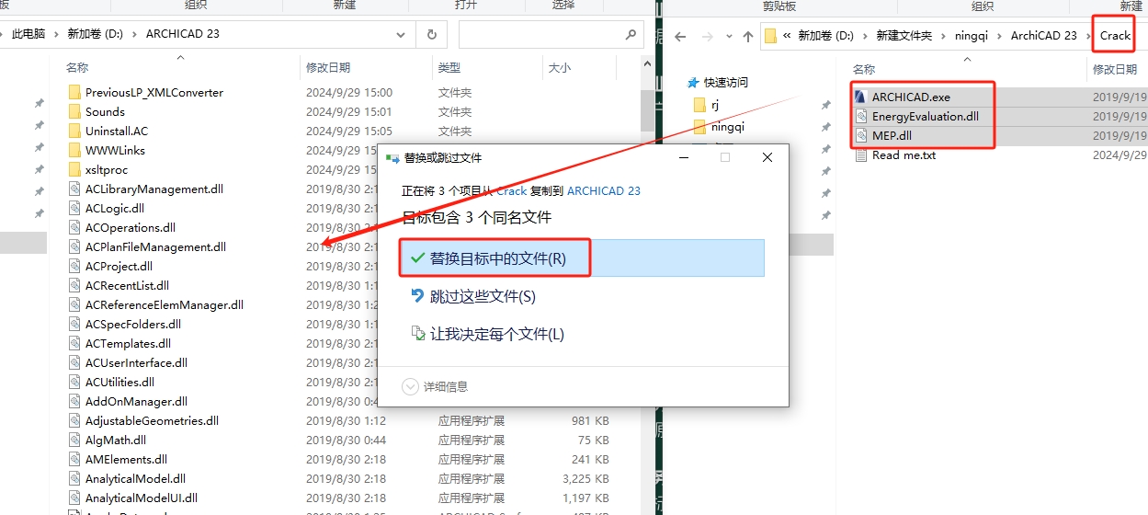Viewport: 1148px width, 515px height.
Task: Open the address bar history dropdown
Action: coord(402,34)
